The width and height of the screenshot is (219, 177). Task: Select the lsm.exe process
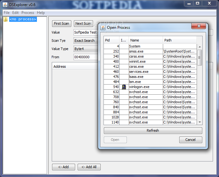(x=150, y=82)
